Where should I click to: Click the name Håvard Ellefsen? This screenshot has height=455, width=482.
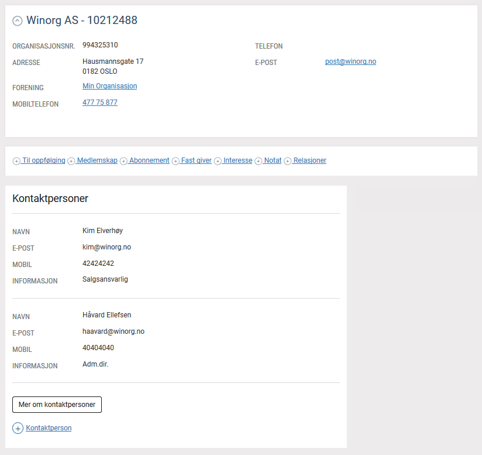tap(106, 315)
